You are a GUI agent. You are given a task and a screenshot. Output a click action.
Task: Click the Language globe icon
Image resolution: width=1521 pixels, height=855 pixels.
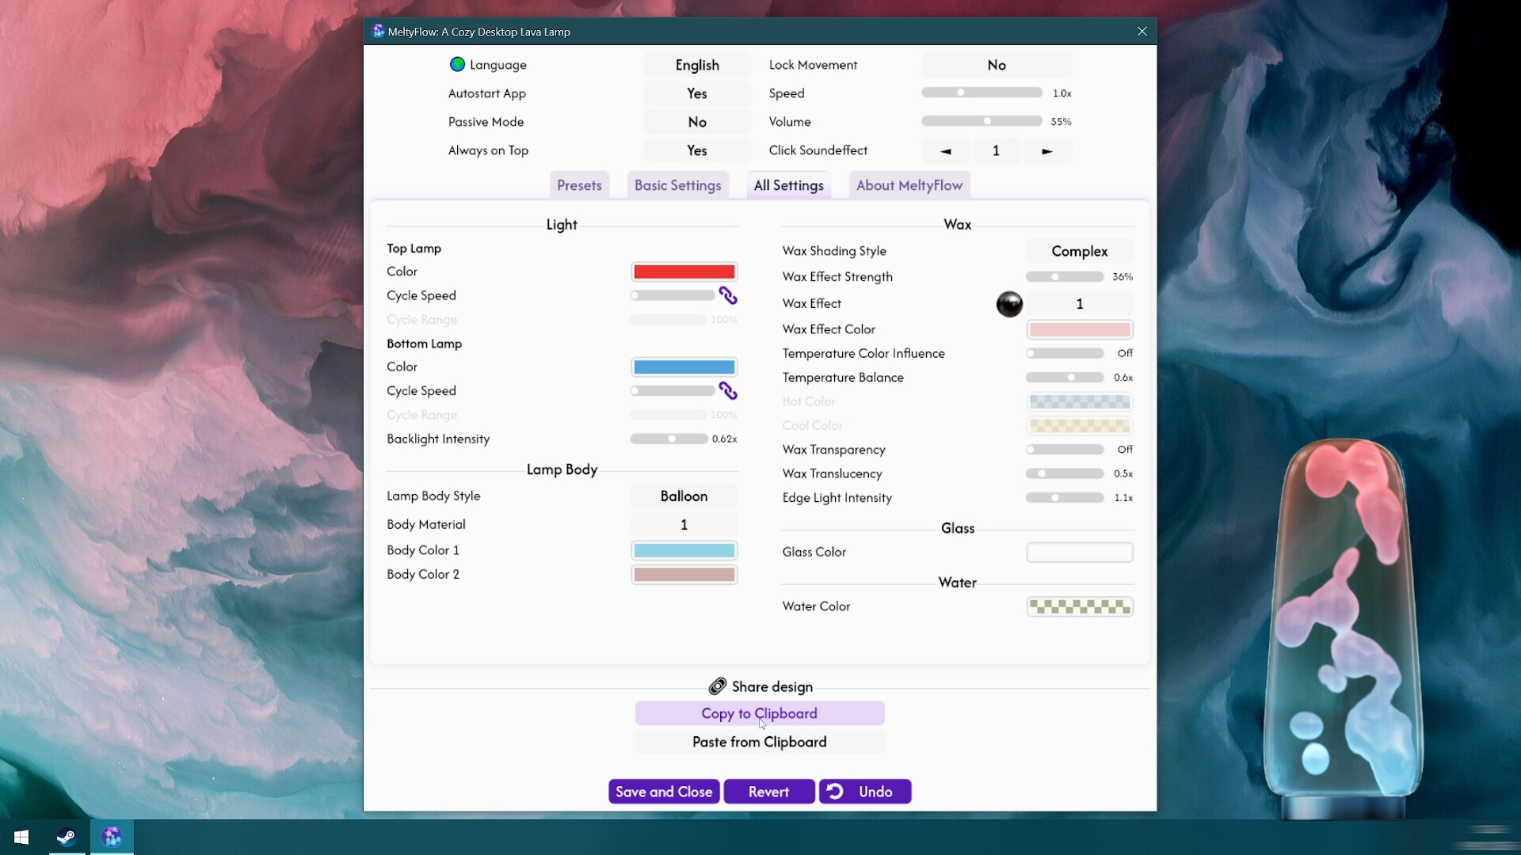[457, 65]
